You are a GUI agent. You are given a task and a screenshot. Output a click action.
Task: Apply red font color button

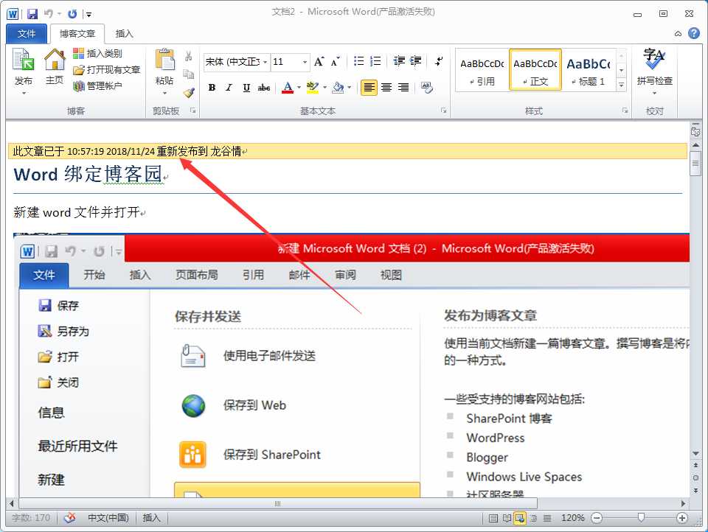288,88
